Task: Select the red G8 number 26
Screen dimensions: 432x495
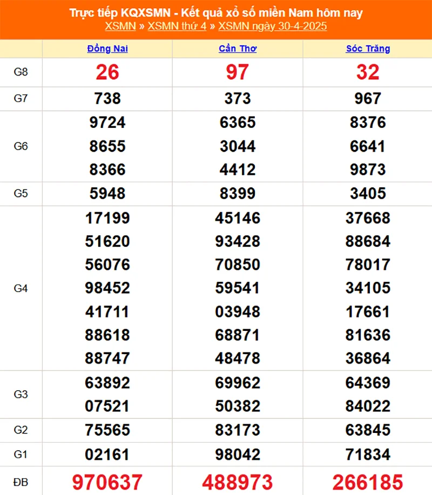Action: [x=107, y=72]
